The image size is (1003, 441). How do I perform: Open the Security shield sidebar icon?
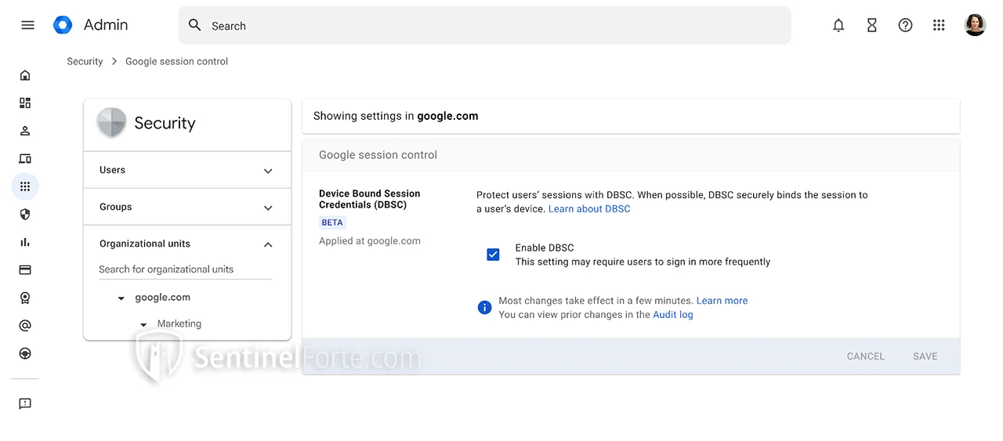(25, 214)
